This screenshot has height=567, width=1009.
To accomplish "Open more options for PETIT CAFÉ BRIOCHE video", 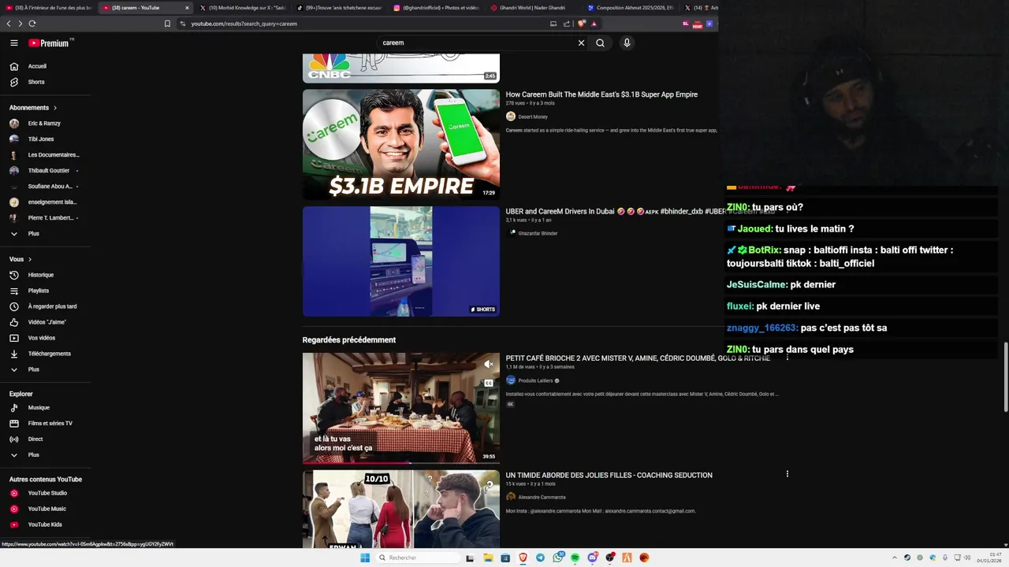I will (x=787, y=358).
